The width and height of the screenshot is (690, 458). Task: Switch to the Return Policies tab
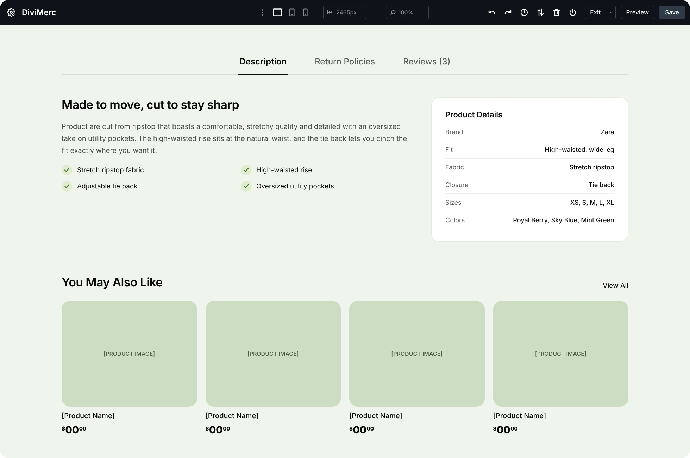[x=345, y=62]
